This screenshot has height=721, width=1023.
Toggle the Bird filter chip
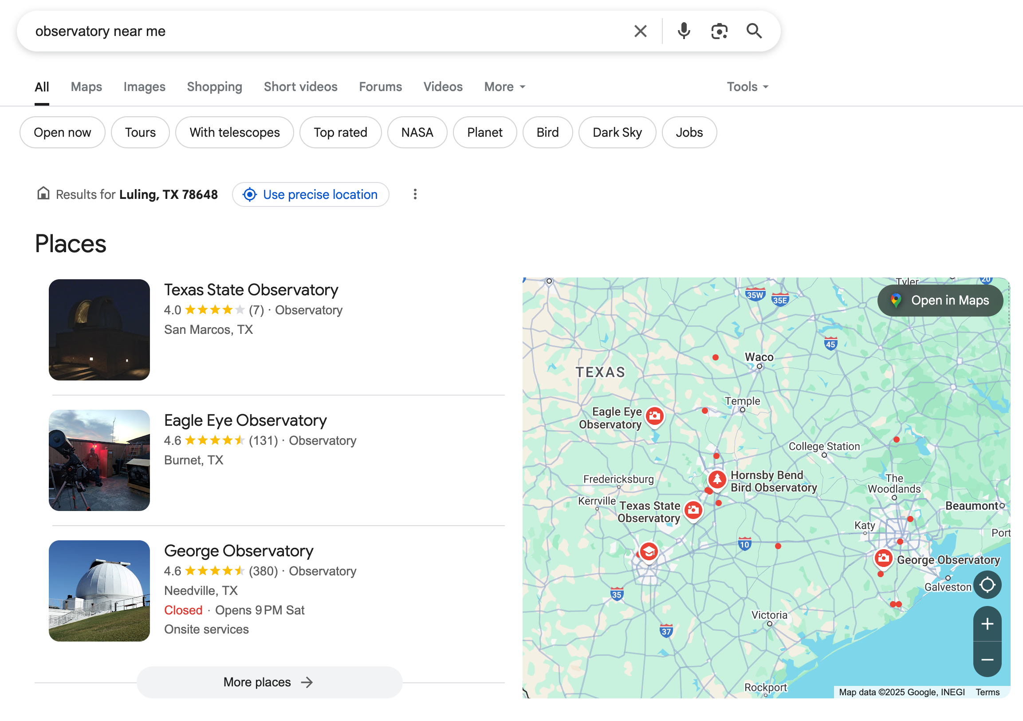pyautogui.click(x=547, y=132)
